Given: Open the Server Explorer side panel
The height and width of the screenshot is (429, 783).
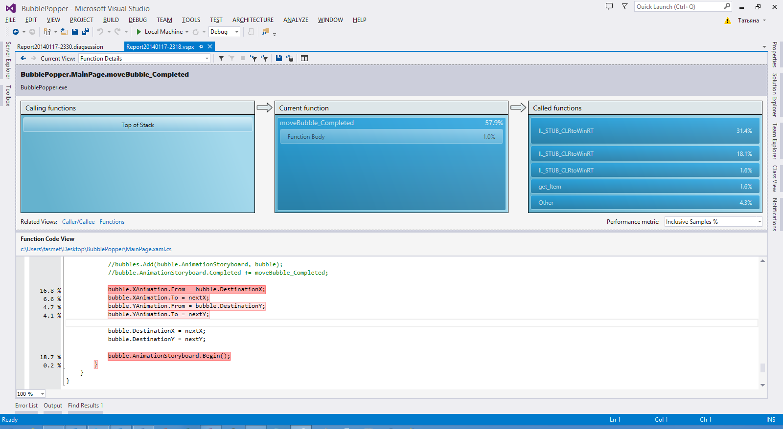Looking at the screenshot, I should 8,60.
